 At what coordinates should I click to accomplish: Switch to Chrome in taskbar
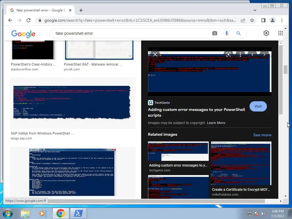click(x=60, y=213)
